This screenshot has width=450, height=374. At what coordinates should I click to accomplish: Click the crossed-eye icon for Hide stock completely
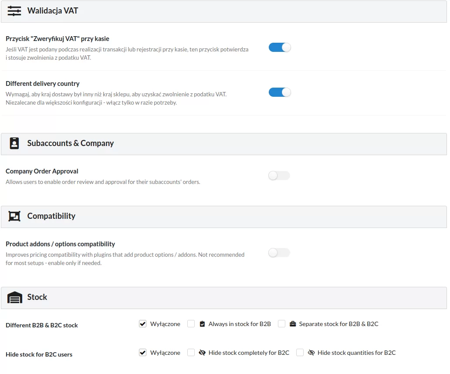202,353
